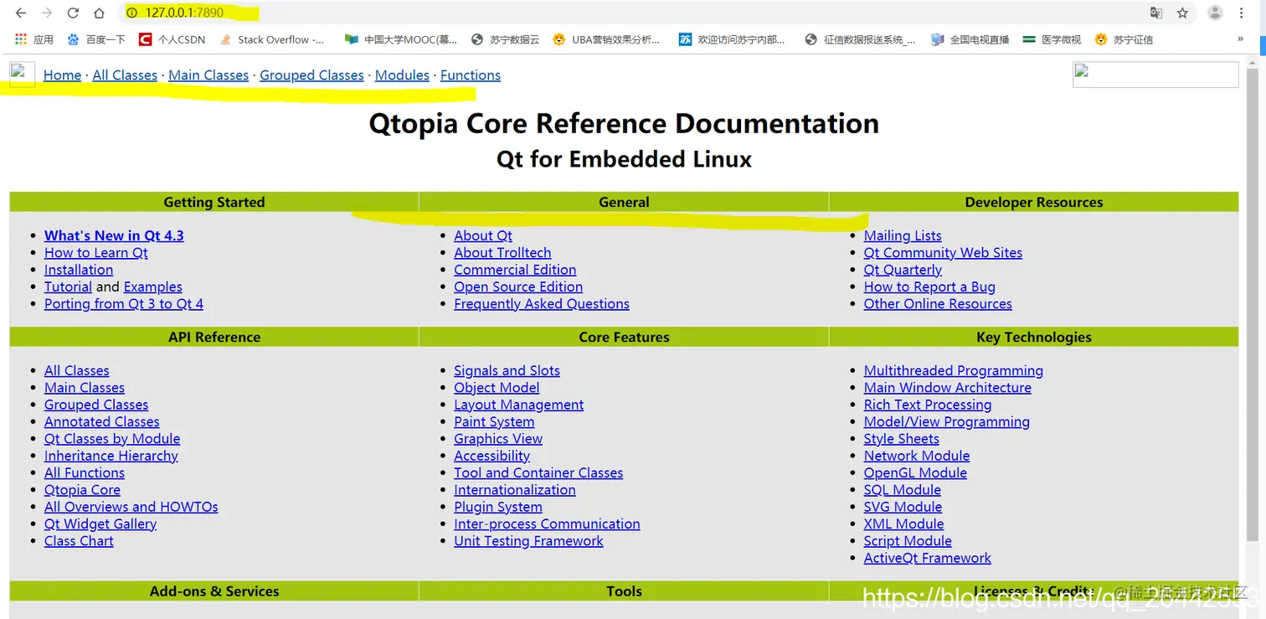This screenshot has height=619, width=1266.
Task: Open the Layout Management link
Action: (x=518, y=405)
